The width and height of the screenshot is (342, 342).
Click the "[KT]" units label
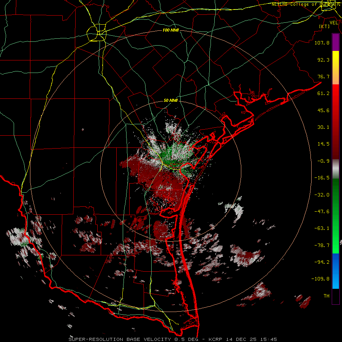coord(324,26)
